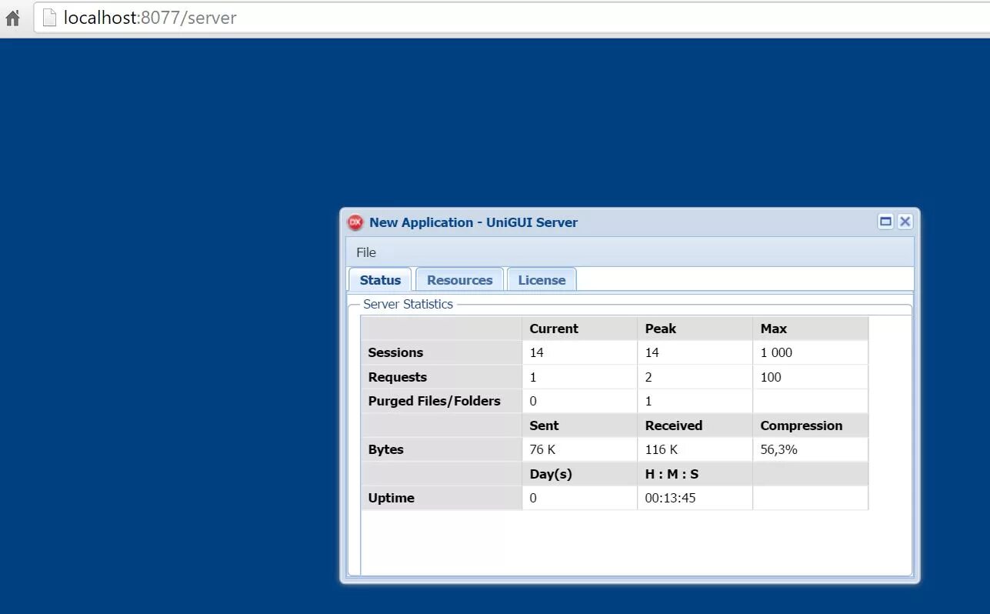The width and height of the screenshot is (990, 614).
Task: Click the 'Server Statistics' group label
Action: pos(408,304)
